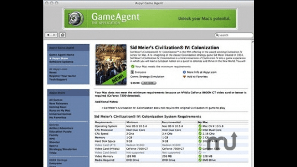Click the My Mac column header
Viewport: 297px width, 167px height.
(x=203, y=122)
